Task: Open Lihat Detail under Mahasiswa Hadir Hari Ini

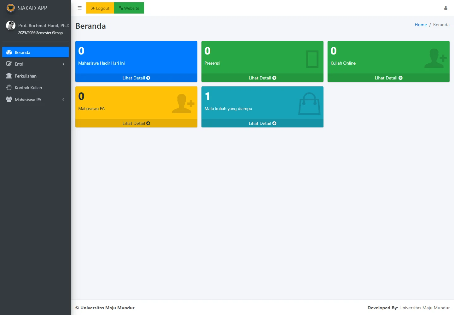Action: [x=136, y=78]
